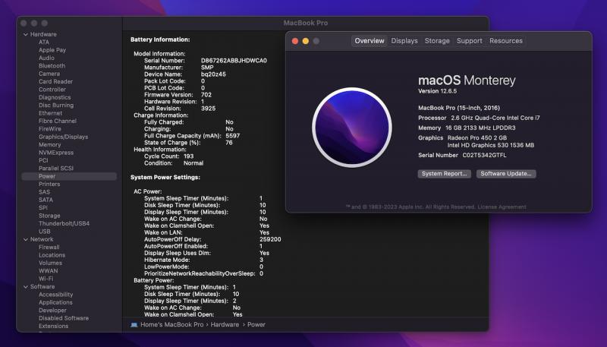Select Apple Pay in the sidebar
The width and height of the screenshot is (607, 347).
[x=52, y=50]
